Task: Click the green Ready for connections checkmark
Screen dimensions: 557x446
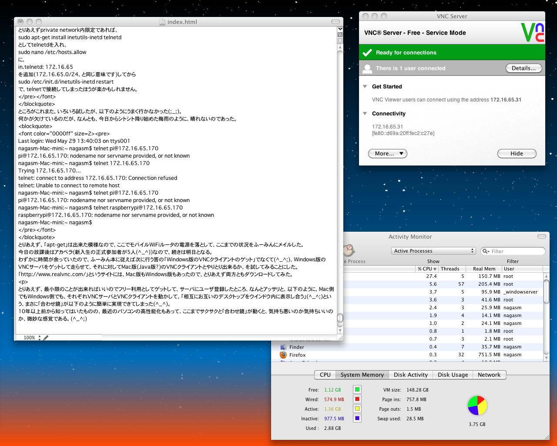Action: [368, 53]
